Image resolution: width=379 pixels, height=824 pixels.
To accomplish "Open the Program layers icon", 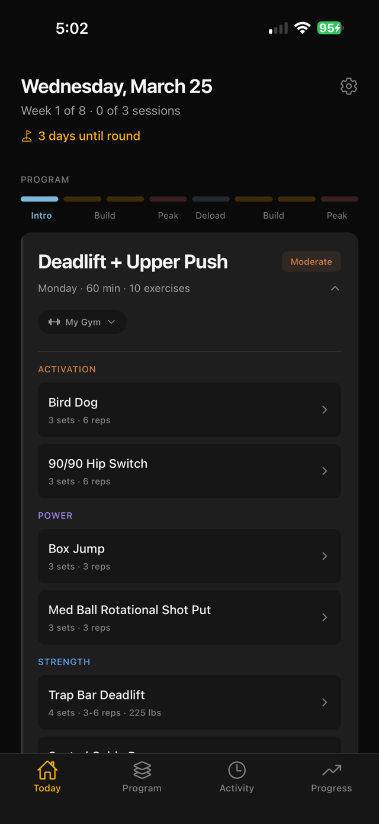I will [142, 770].
